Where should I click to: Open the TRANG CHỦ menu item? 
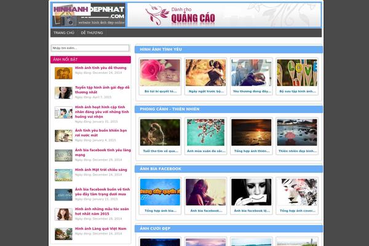point(64,33)
